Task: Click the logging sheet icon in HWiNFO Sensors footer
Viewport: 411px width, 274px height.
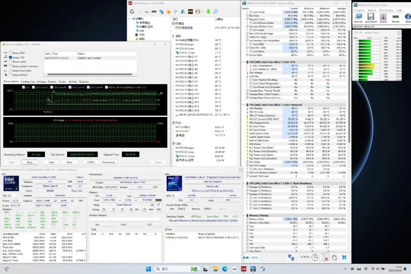Action: [x=325, y=258]
